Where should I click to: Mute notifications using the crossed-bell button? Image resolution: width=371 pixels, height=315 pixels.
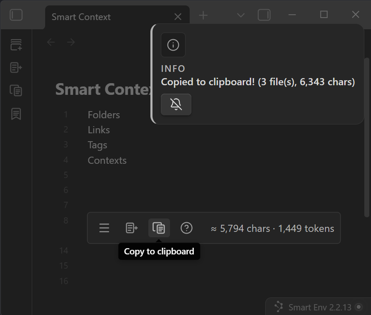(176, 104)
